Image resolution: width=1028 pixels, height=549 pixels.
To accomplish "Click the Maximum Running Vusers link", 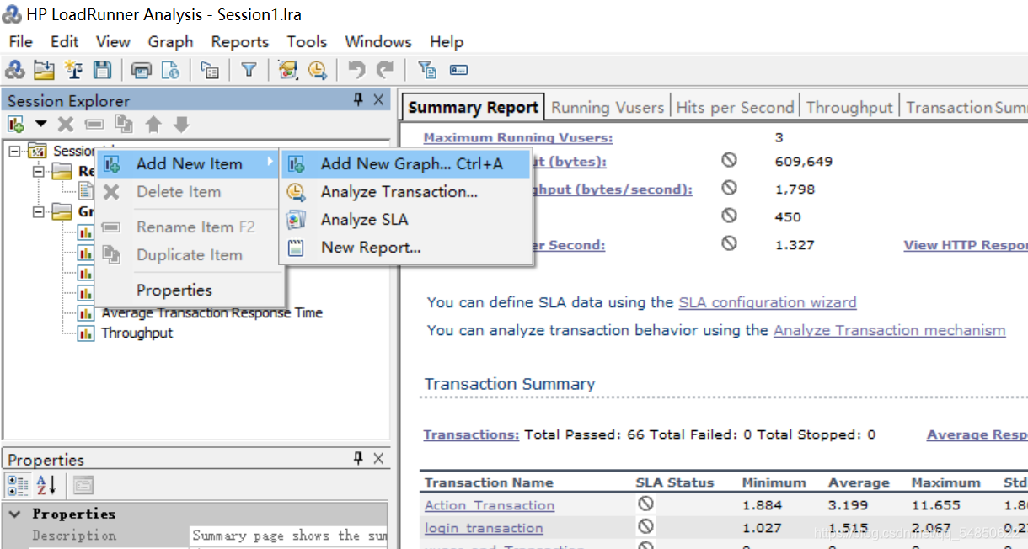I will (x=518, y=137).
